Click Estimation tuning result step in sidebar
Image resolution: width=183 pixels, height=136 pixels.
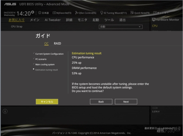coord(47,70)
